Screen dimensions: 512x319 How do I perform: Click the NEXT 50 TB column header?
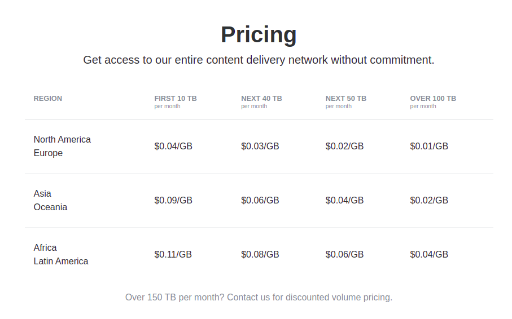(346, 99)
